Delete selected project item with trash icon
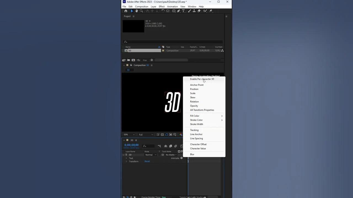Screen dimensions: 353x198 coord(152,60)
